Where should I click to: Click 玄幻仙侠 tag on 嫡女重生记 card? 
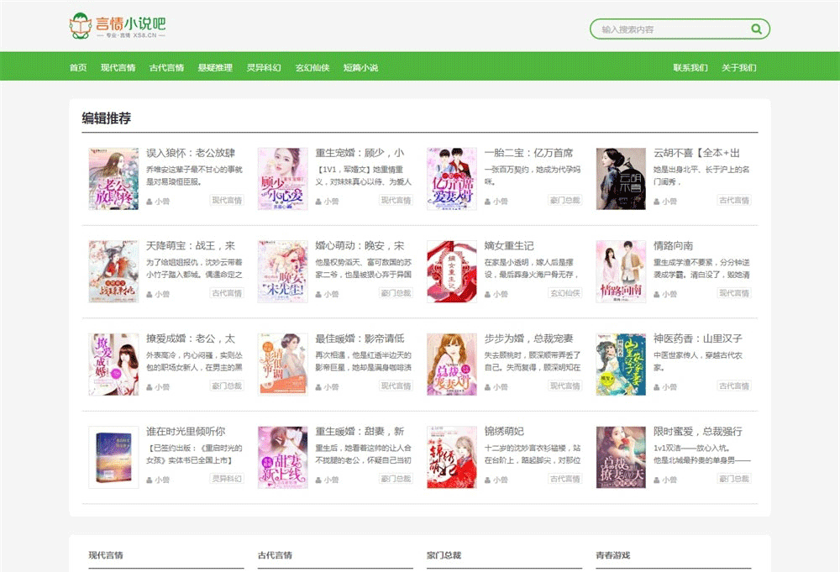[565, 293]
